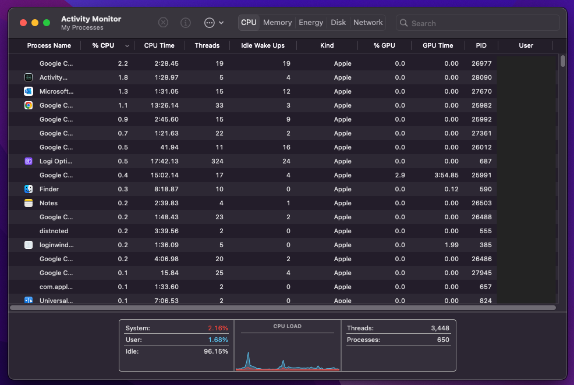Open the Energy tab

pyautogui.click(x=311, y=23)
